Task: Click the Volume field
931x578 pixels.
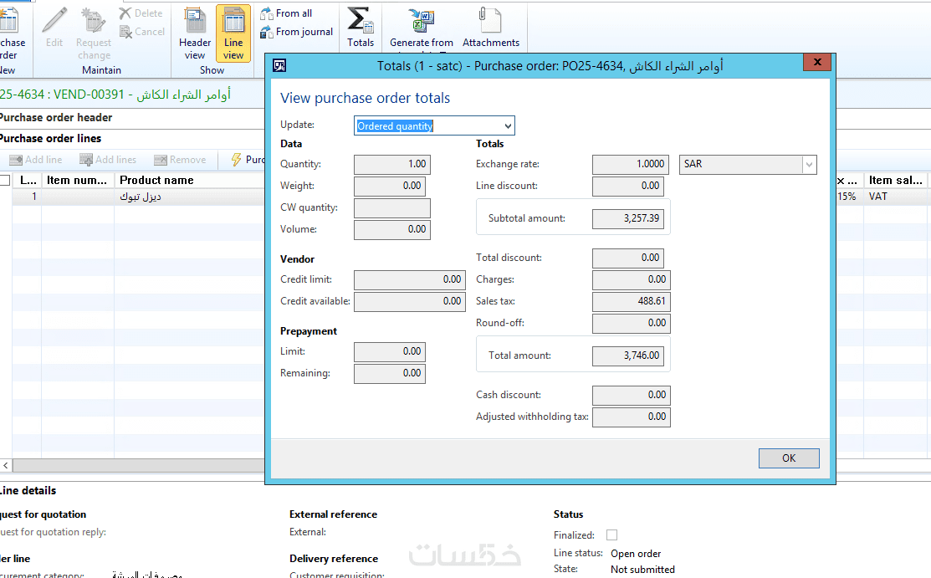Action: point(391,229)
